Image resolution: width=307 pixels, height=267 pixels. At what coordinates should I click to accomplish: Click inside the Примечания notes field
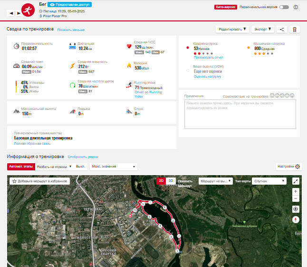(240, 114)
